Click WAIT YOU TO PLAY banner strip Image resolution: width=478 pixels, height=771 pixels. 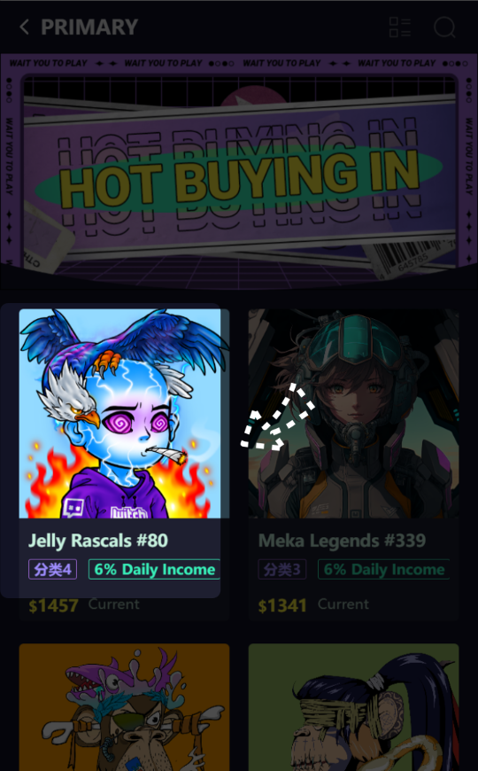pos(239,63)
